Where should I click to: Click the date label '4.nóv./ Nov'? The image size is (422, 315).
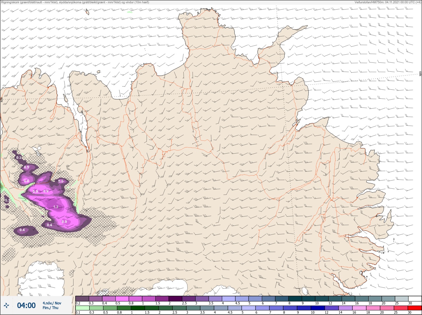click(x=52, y=303)
